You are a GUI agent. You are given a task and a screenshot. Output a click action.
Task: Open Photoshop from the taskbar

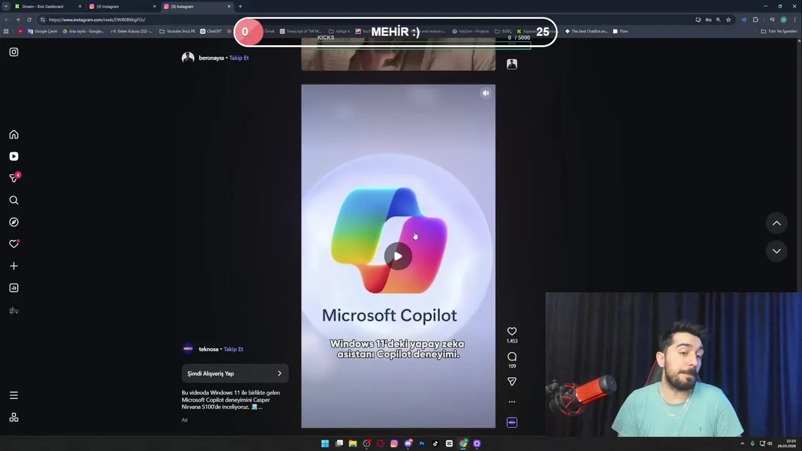point(422,443)
